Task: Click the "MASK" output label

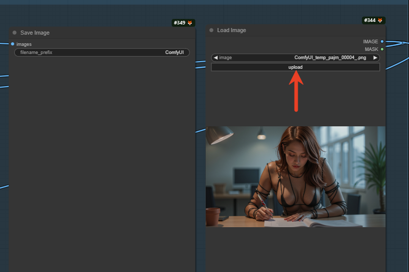Action: click(371, 49)
